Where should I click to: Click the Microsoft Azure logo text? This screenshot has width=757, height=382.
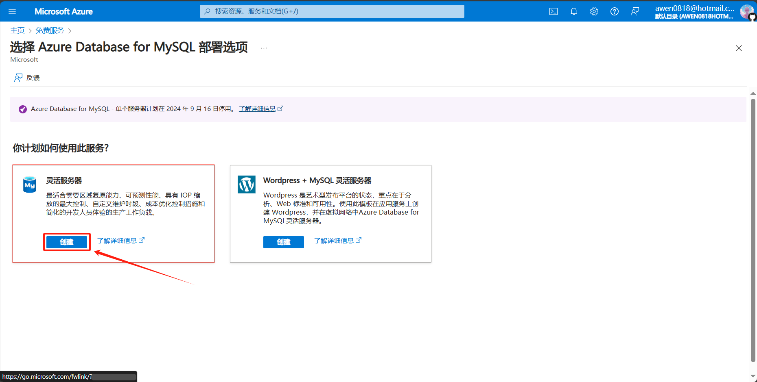click(x=63, y=11)
